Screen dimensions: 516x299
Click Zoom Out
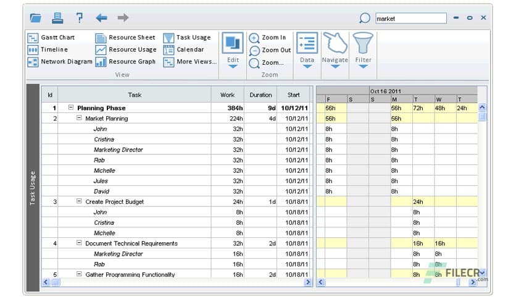coord(270,50)
